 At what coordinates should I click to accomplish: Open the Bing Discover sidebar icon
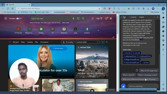click(x=163, y=9)
